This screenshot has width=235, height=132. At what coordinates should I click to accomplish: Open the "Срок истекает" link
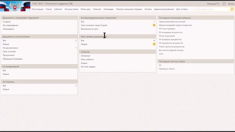coord(9,51)
